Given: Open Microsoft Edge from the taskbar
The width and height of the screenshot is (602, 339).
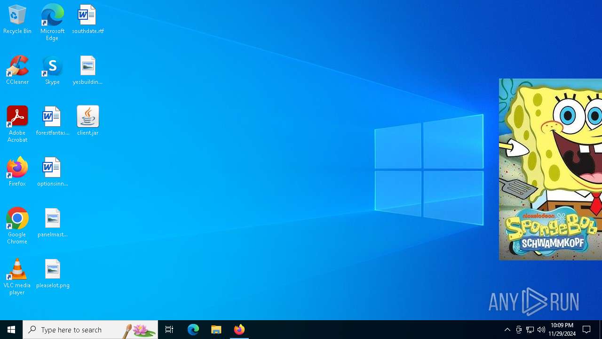Looking at the screenshot, I should (x=193, y=330).
